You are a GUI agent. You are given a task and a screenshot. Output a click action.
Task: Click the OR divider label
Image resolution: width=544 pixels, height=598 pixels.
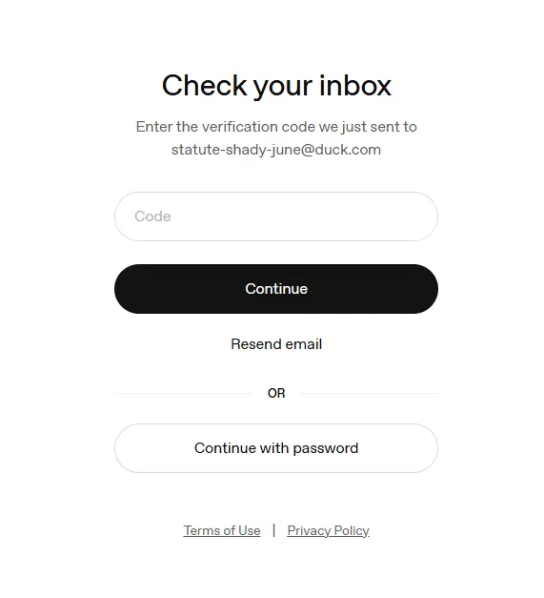point(276,393)
